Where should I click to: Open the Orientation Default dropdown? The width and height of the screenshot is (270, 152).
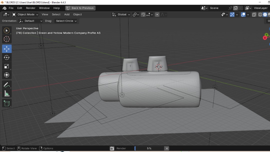31,21
